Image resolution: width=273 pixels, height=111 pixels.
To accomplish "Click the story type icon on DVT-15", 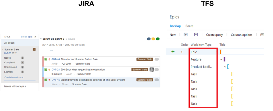I will pos(46,80).
